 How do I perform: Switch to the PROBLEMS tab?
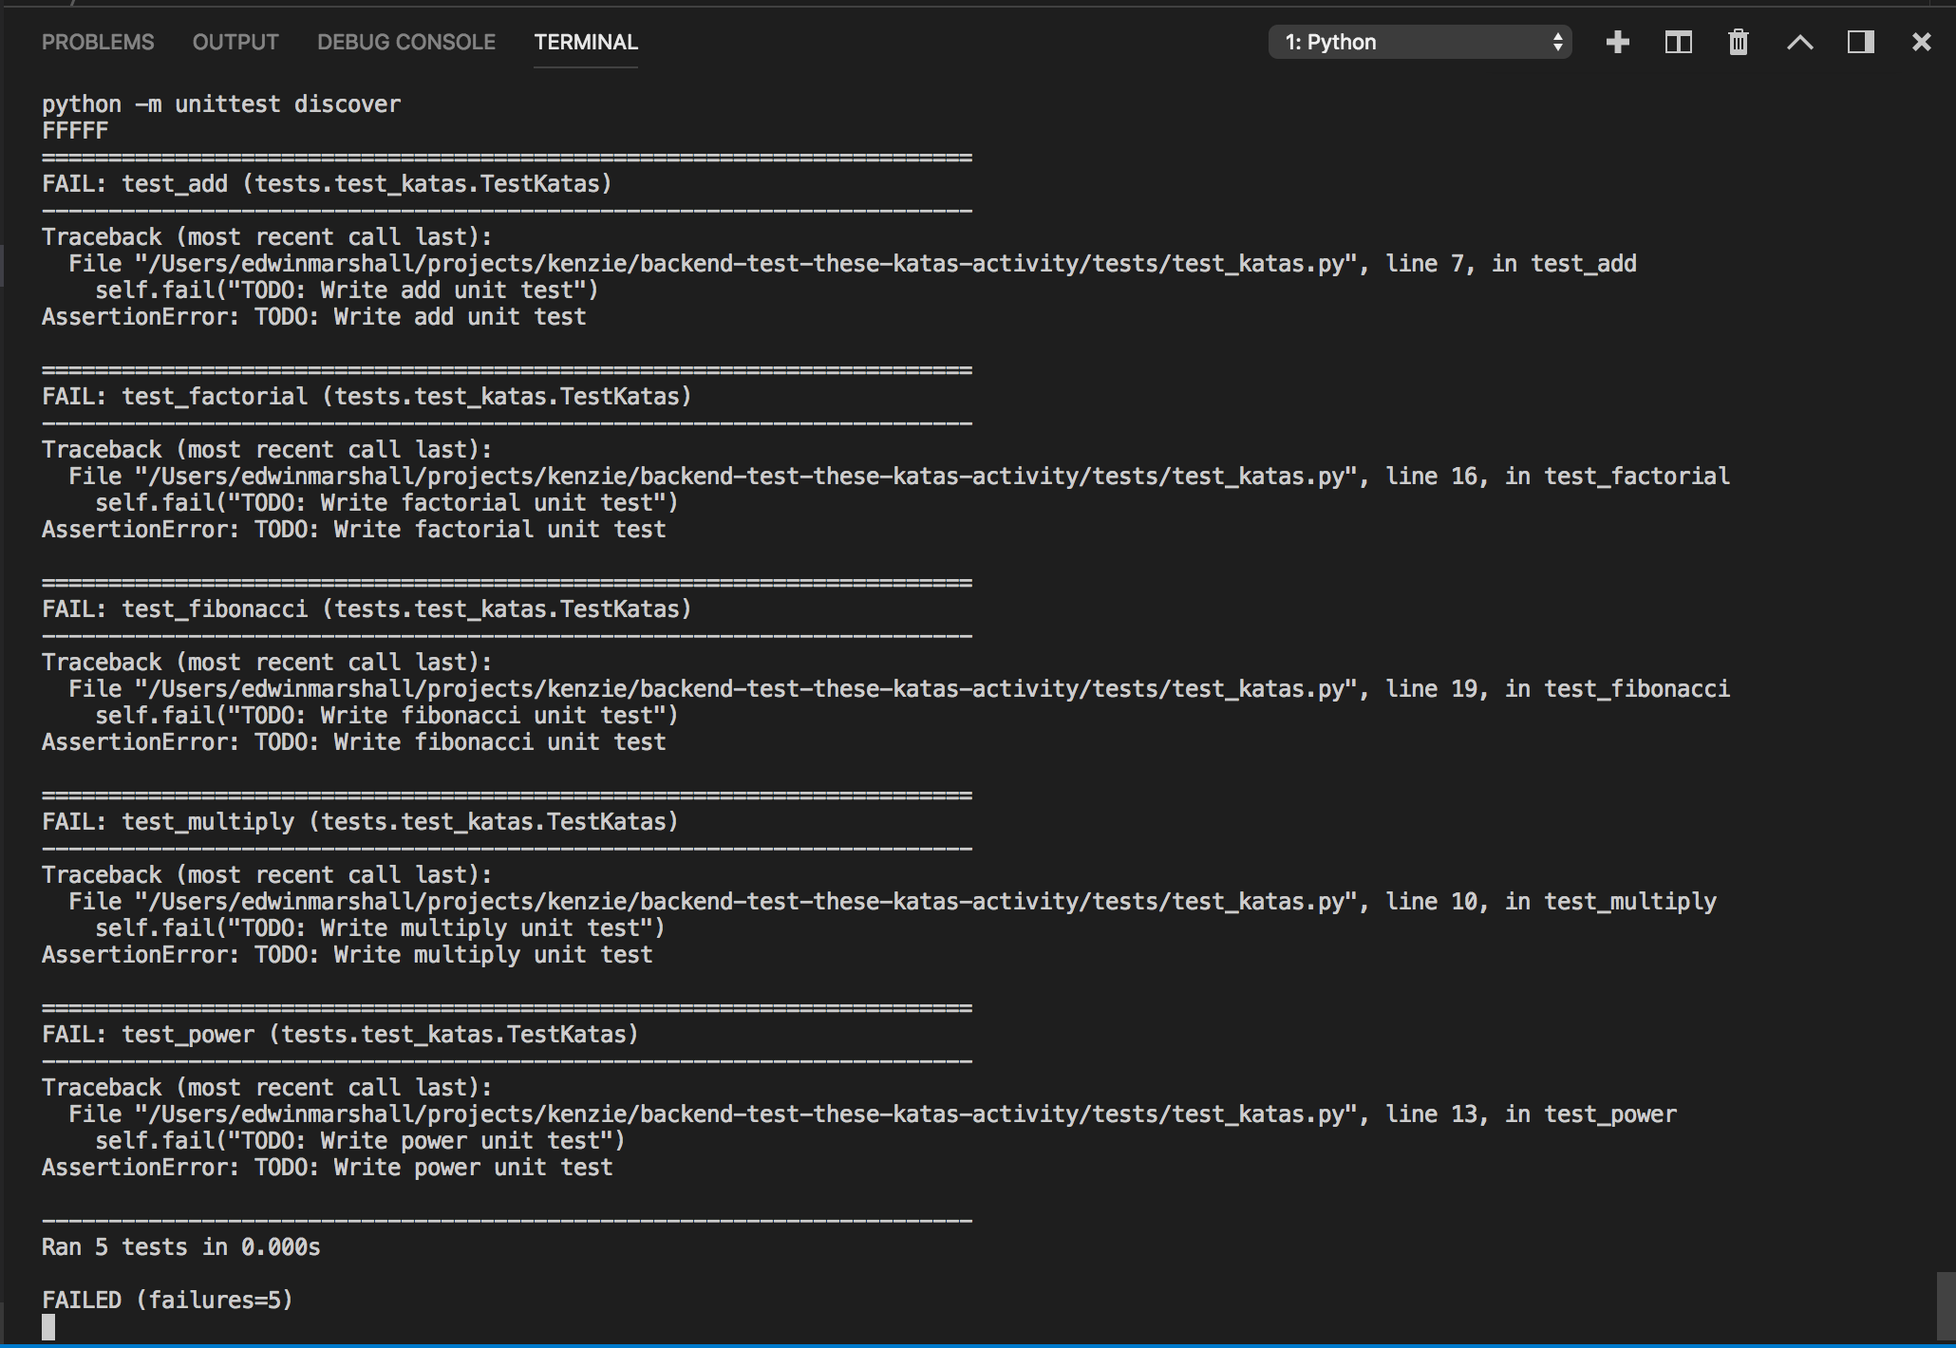click(98, 42)
